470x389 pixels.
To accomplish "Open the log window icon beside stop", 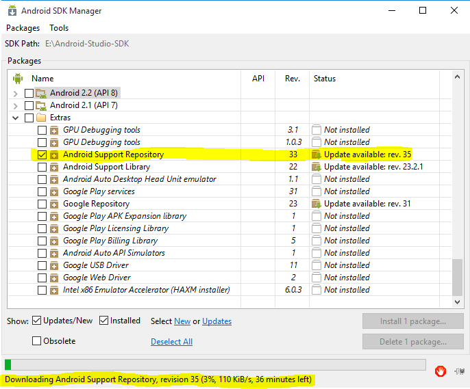I will tap(460, 371).
